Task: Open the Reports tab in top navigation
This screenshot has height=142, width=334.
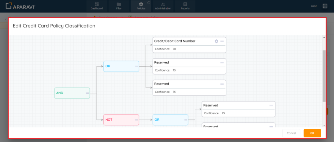Action: click(185, 6)
